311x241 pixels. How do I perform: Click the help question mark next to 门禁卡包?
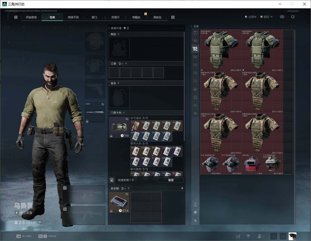click(124, 113)
